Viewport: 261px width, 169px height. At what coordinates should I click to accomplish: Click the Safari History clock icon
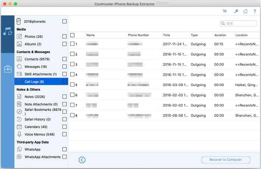pos(19,119)
